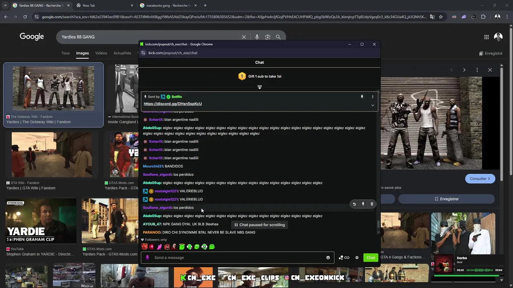
Task: Click Chat paused for scrolling button
Action: [x=259, y=225]
